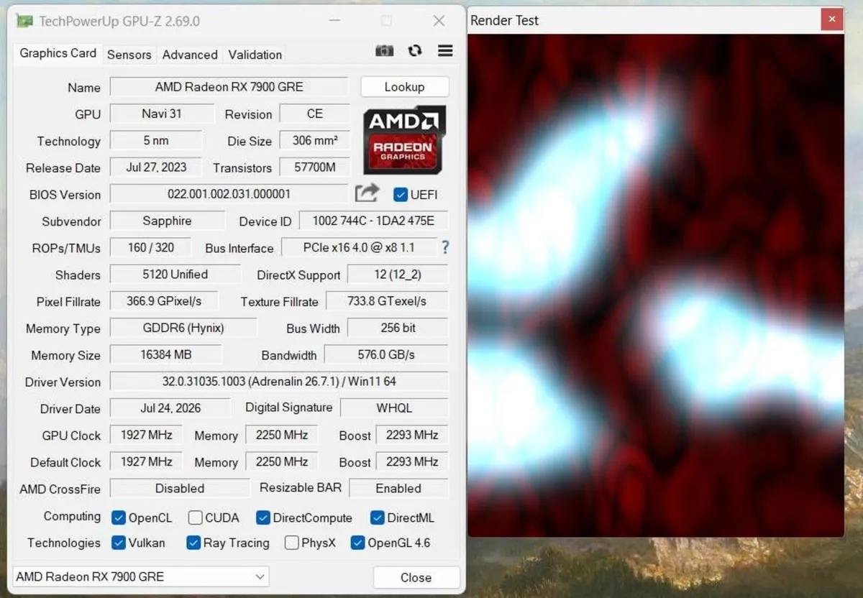Screen dimensions: 863x598
Task: Switch to the Sensors tab
Action: pos(129,55)
